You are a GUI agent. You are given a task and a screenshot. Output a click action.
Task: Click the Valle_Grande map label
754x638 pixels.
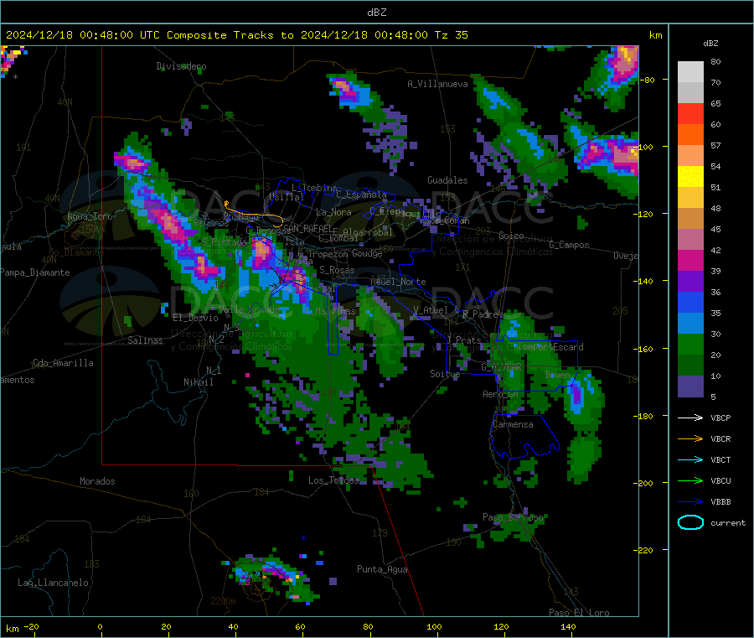249,309
